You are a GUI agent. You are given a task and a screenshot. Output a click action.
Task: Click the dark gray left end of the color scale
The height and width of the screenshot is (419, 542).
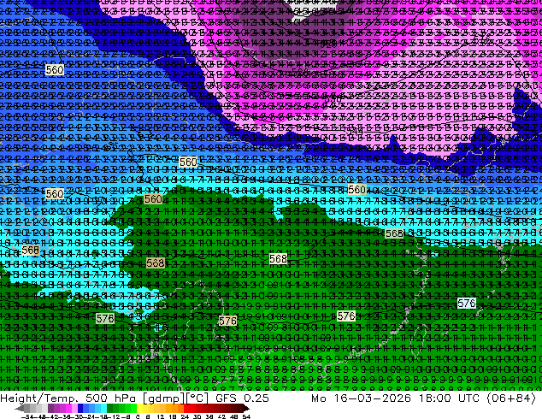point(20,409)
